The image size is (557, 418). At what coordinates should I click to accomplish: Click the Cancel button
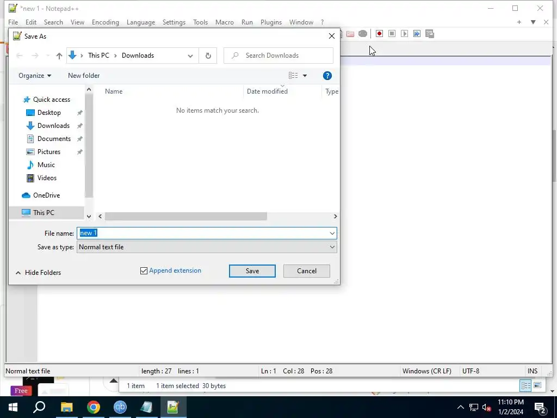coord(307,271)
